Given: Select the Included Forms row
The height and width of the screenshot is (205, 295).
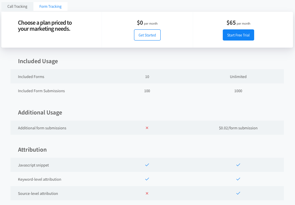Looking at the screenshot, I should 31,77.
